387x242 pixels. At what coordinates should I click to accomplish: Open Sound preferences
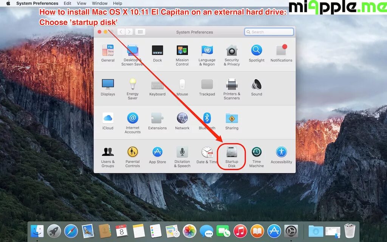click(257, 87)
